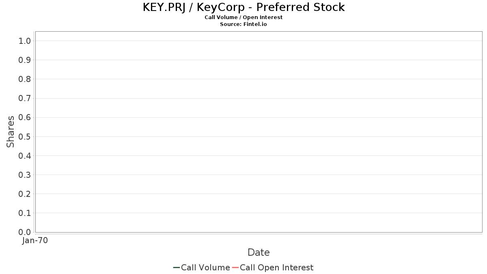Click the 0.2 y-axis tick label
The image size is (487, 274).
(x=25, y=194)
